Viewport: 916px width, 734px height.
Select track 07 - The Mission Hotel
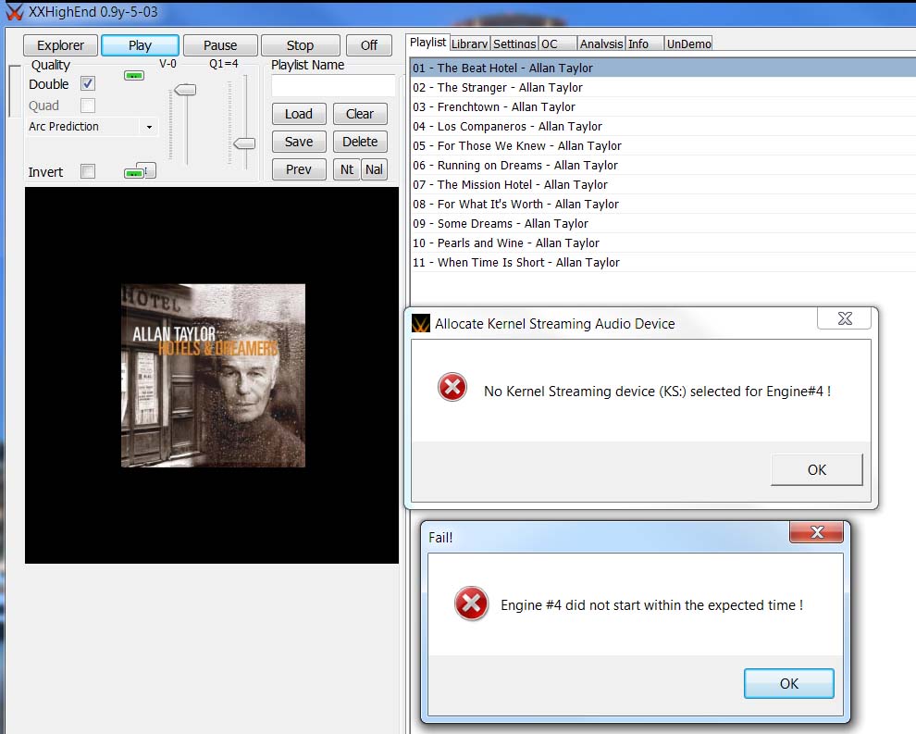click(x=663, y=185)
